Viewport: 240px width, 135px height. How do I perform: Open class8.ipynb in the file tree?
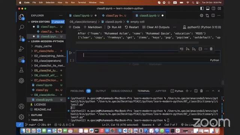point(44,100)
